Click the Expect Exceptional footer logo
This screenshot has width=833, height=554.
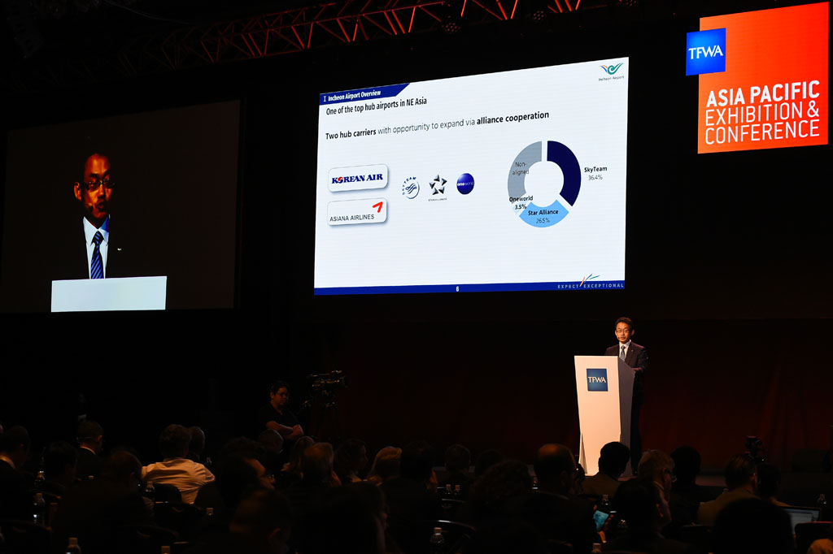(591, 282)
